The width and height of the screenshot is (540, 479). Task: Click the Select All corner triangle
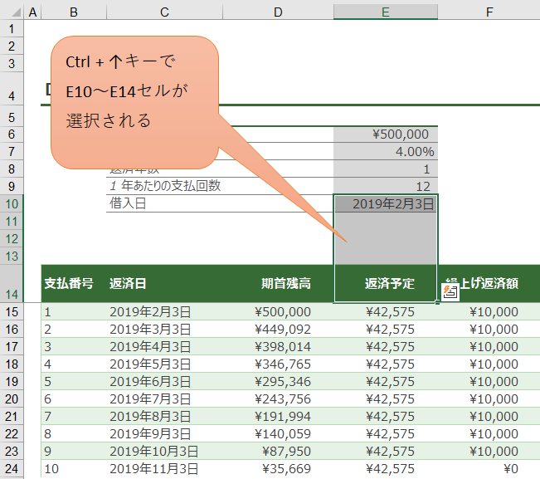tap(16, 12)
